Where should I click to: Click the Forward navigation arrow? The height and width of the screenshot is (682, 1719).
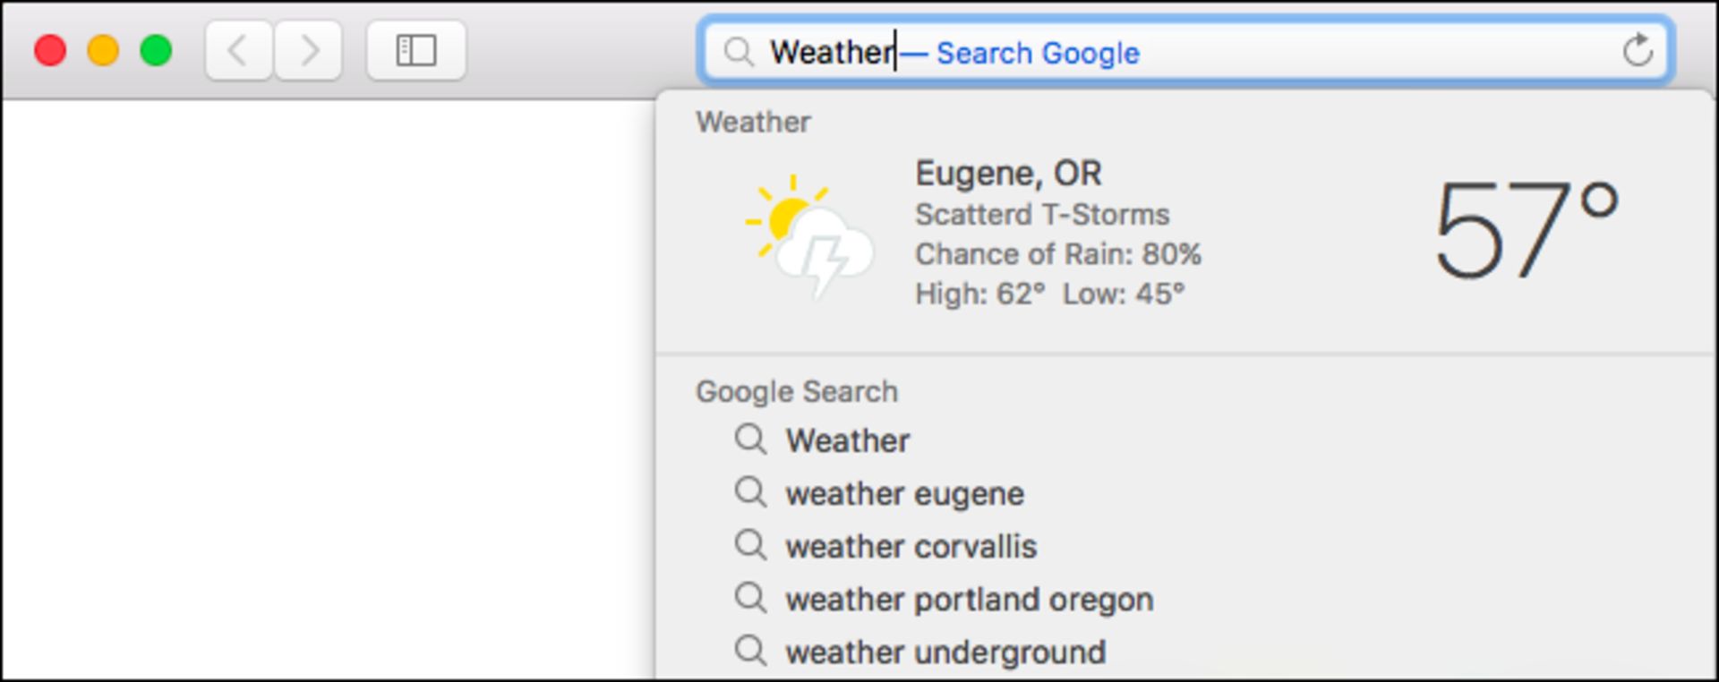coord(309,51)
